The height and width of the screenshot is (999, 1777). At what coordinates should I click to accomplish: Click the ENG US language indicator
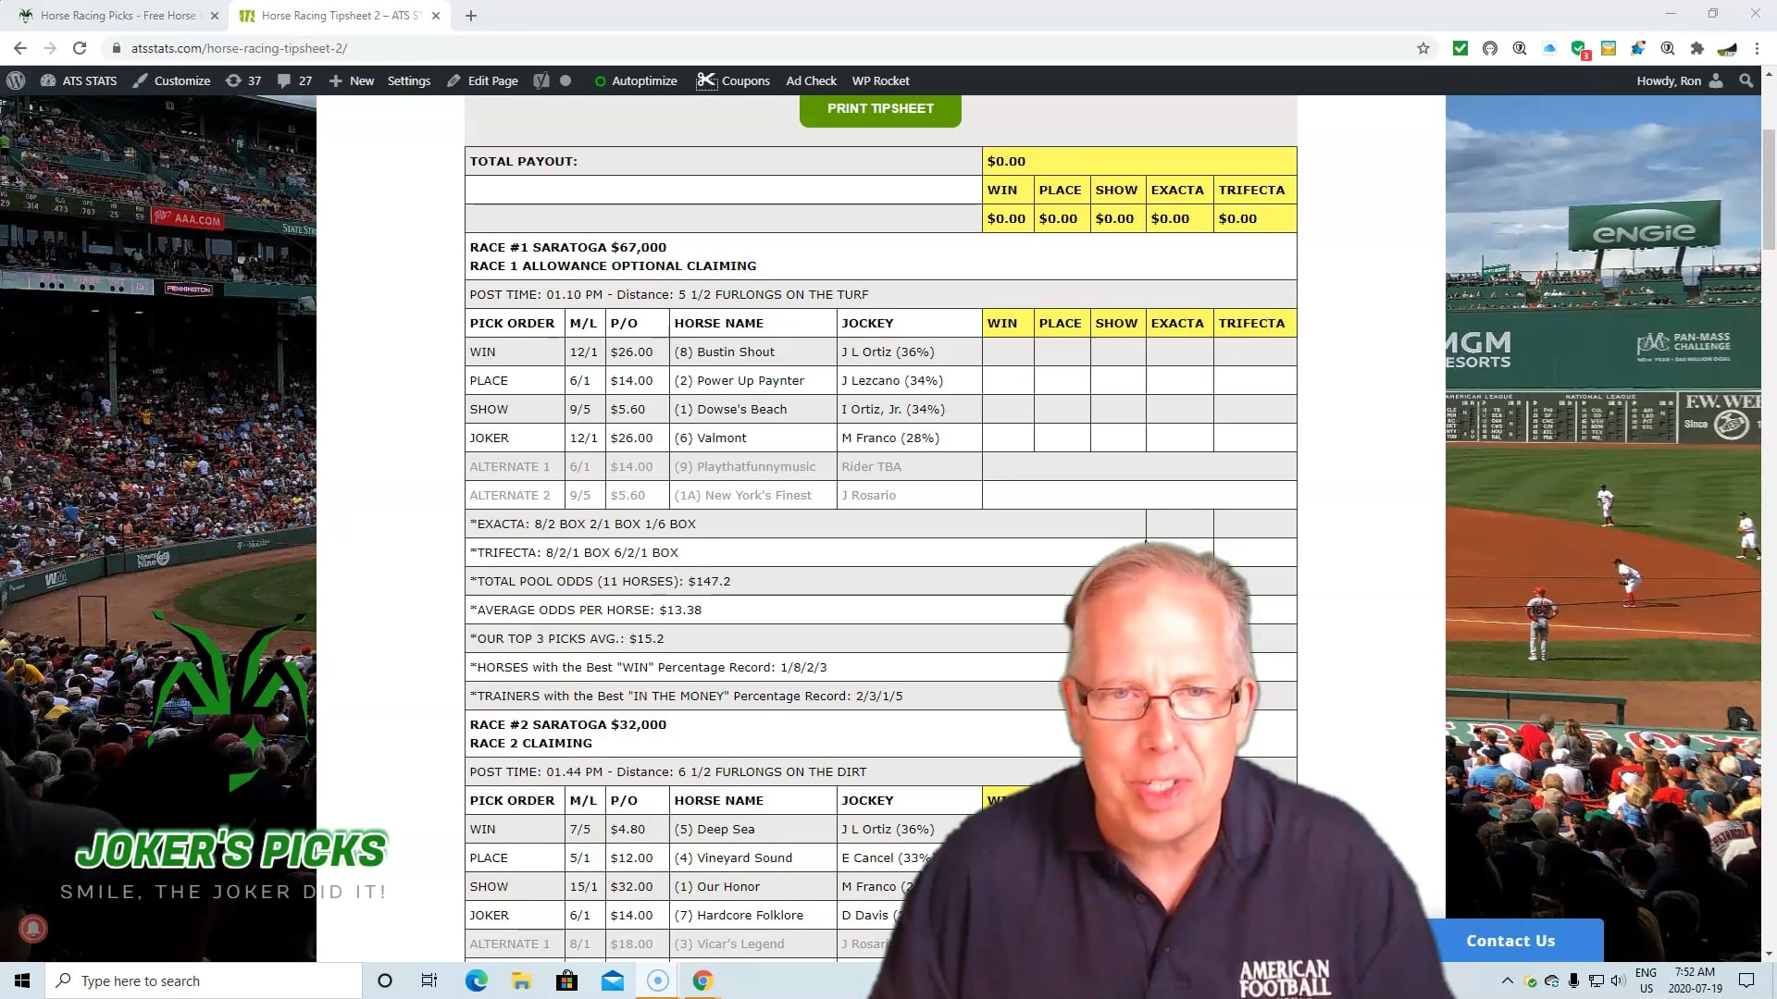pyautogui.click(x=1646, y=980)
